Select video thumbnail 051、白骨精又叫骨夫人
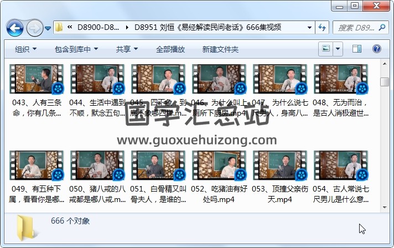 coord(158,166)
